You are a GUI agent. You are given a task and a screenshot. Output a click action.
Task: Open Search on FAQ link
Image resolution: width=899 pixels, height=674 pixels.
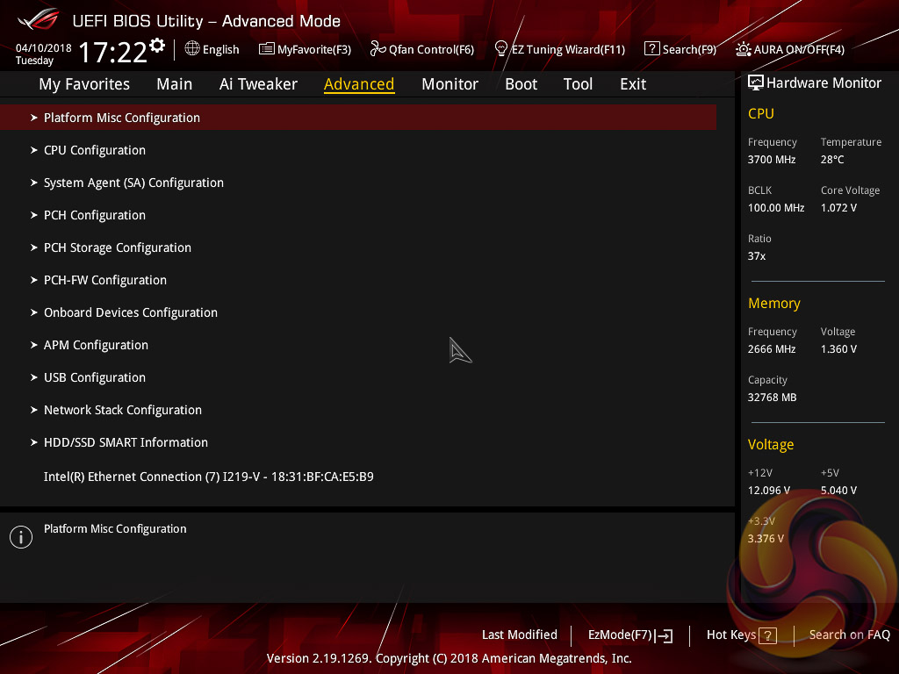click(x=849, y=635)
